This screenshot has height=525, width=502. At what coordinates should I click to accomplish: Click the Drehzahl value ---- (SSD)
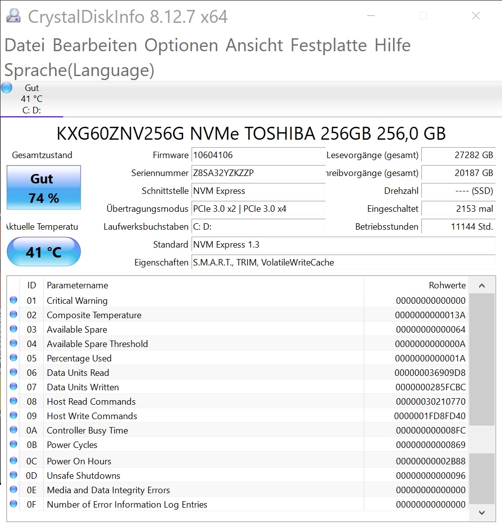click(458, 191)
